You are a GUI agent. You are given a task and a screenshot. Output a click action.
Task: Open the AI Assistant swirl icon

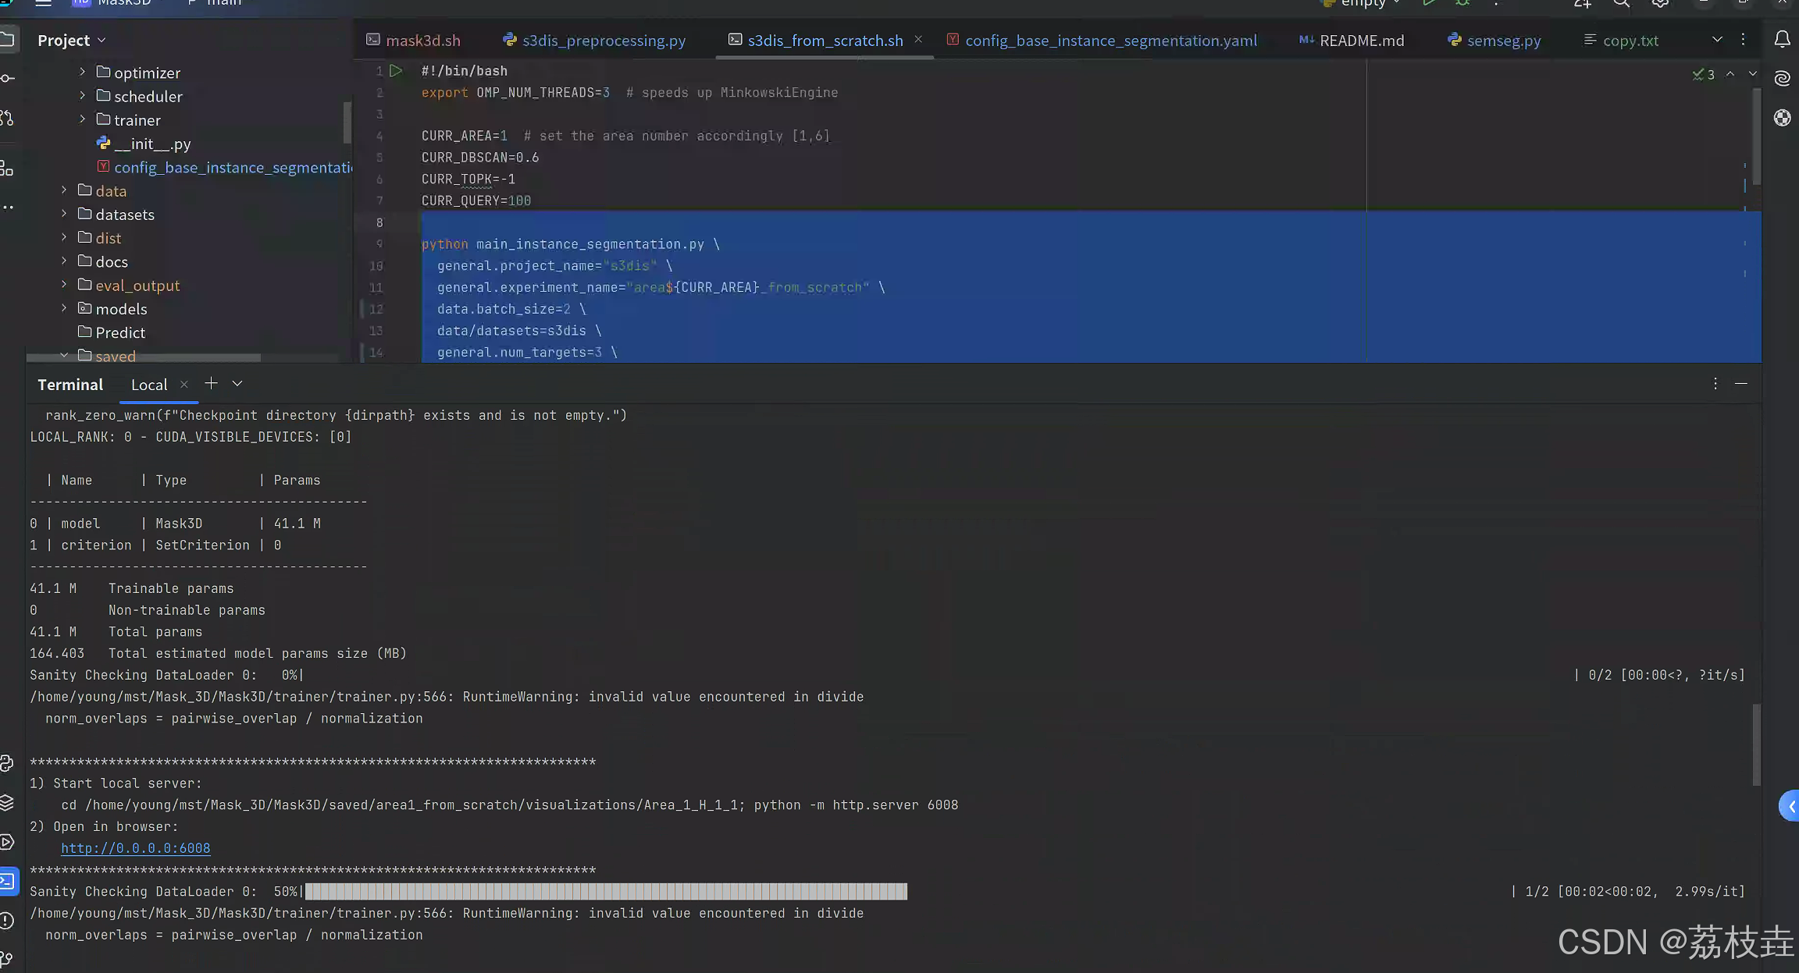coord(1782,78)
